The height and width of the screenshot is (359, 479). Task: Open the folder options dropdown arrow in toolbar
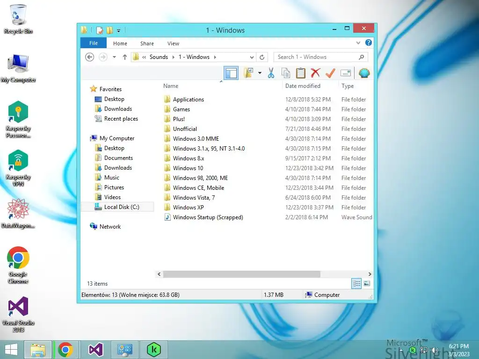[260, 73]
